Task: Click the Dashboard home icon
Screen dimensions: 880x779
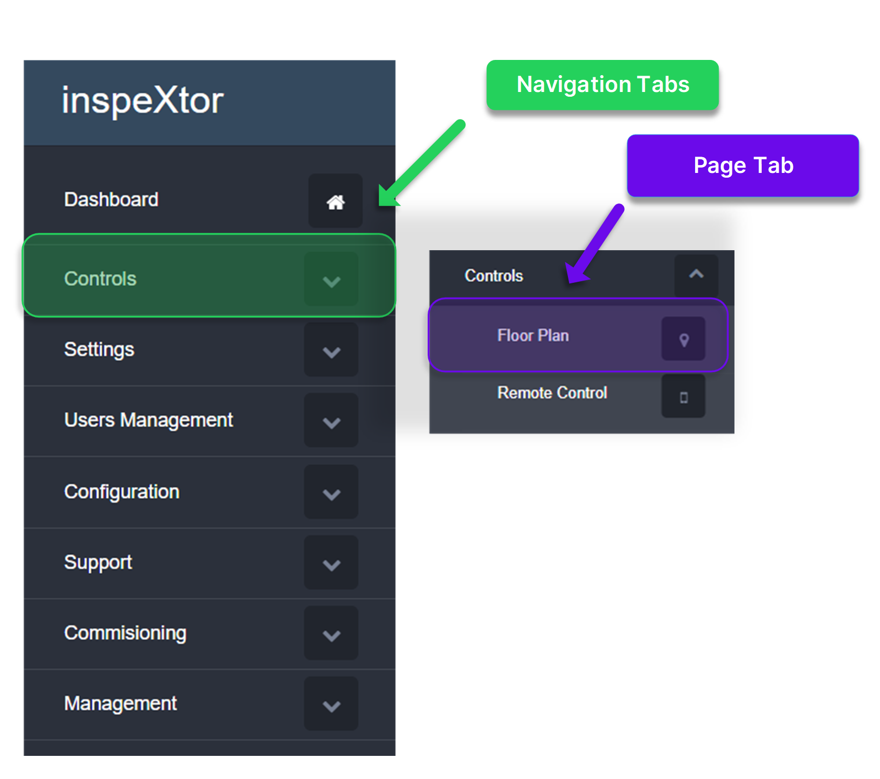Action: click(x=335, y=201)
